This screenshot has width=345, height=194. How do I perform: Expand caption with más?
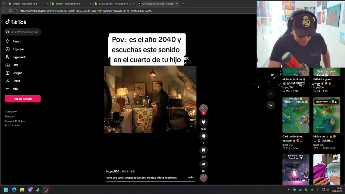(191, 178)
